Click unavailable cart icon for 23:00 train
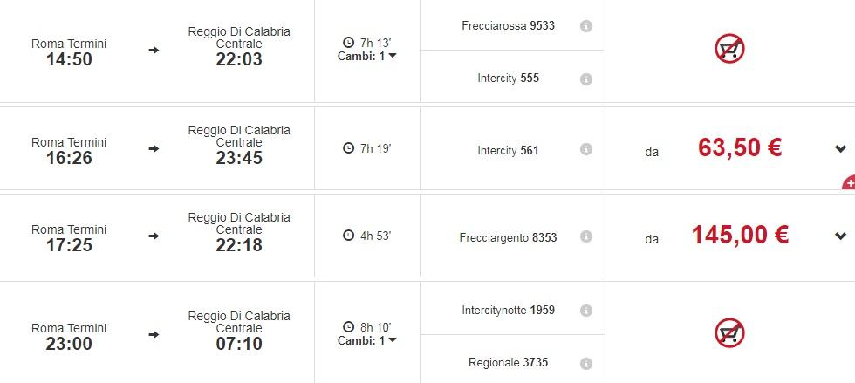 [729, 332]
